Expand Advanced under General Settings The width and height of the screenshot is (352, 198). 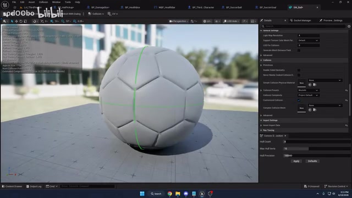[x=261, y=55]
